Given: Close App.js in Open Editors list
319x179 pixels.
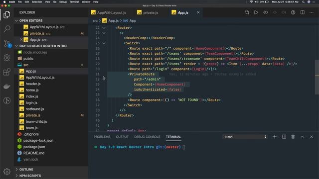Looking at the screenshot, I should [x=21, y=40].
